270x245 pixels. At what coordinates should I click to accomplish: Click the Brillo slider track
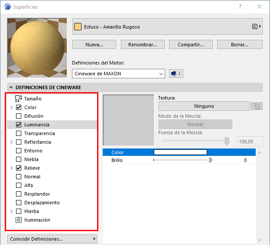pyautogui.click(x=180, y=160)
